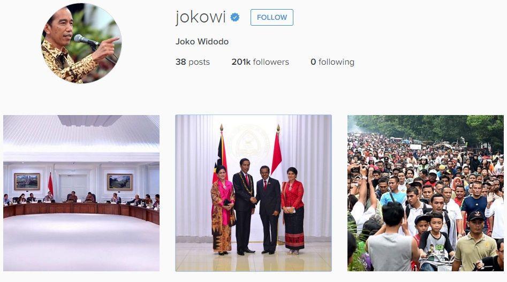Click the number 201k in follower stats
The width and height of the screenshot is (507, 282).
coord(241,62)
